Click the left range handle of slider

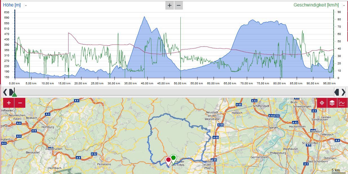11,92
